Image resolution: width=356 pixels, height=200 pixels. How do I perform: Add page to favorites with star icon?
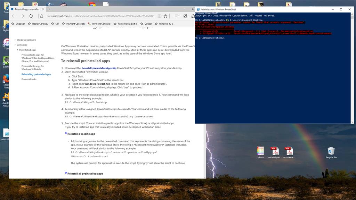pyautogui.click(x=165, y=16)
